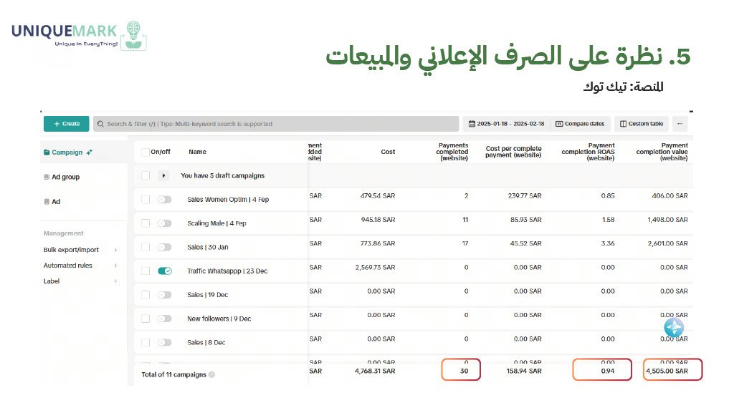The height and width of the screenshot is (413, 734).
Task: Tick checkbox for Sales | 30 Jan
Action: (x=146, y=247)
